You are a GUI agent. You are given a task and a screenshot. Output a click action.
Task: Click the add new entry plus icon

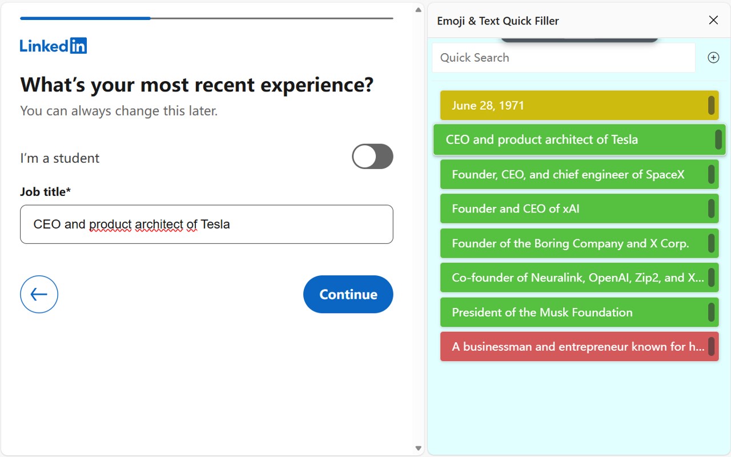(713, 58)
